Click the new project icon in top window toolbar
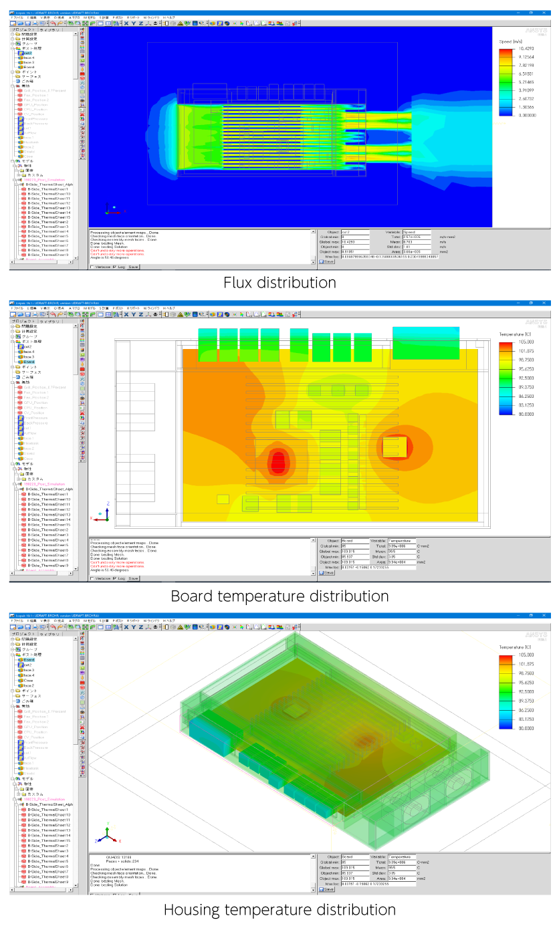 pyautogui.click(x=13, y=23)
